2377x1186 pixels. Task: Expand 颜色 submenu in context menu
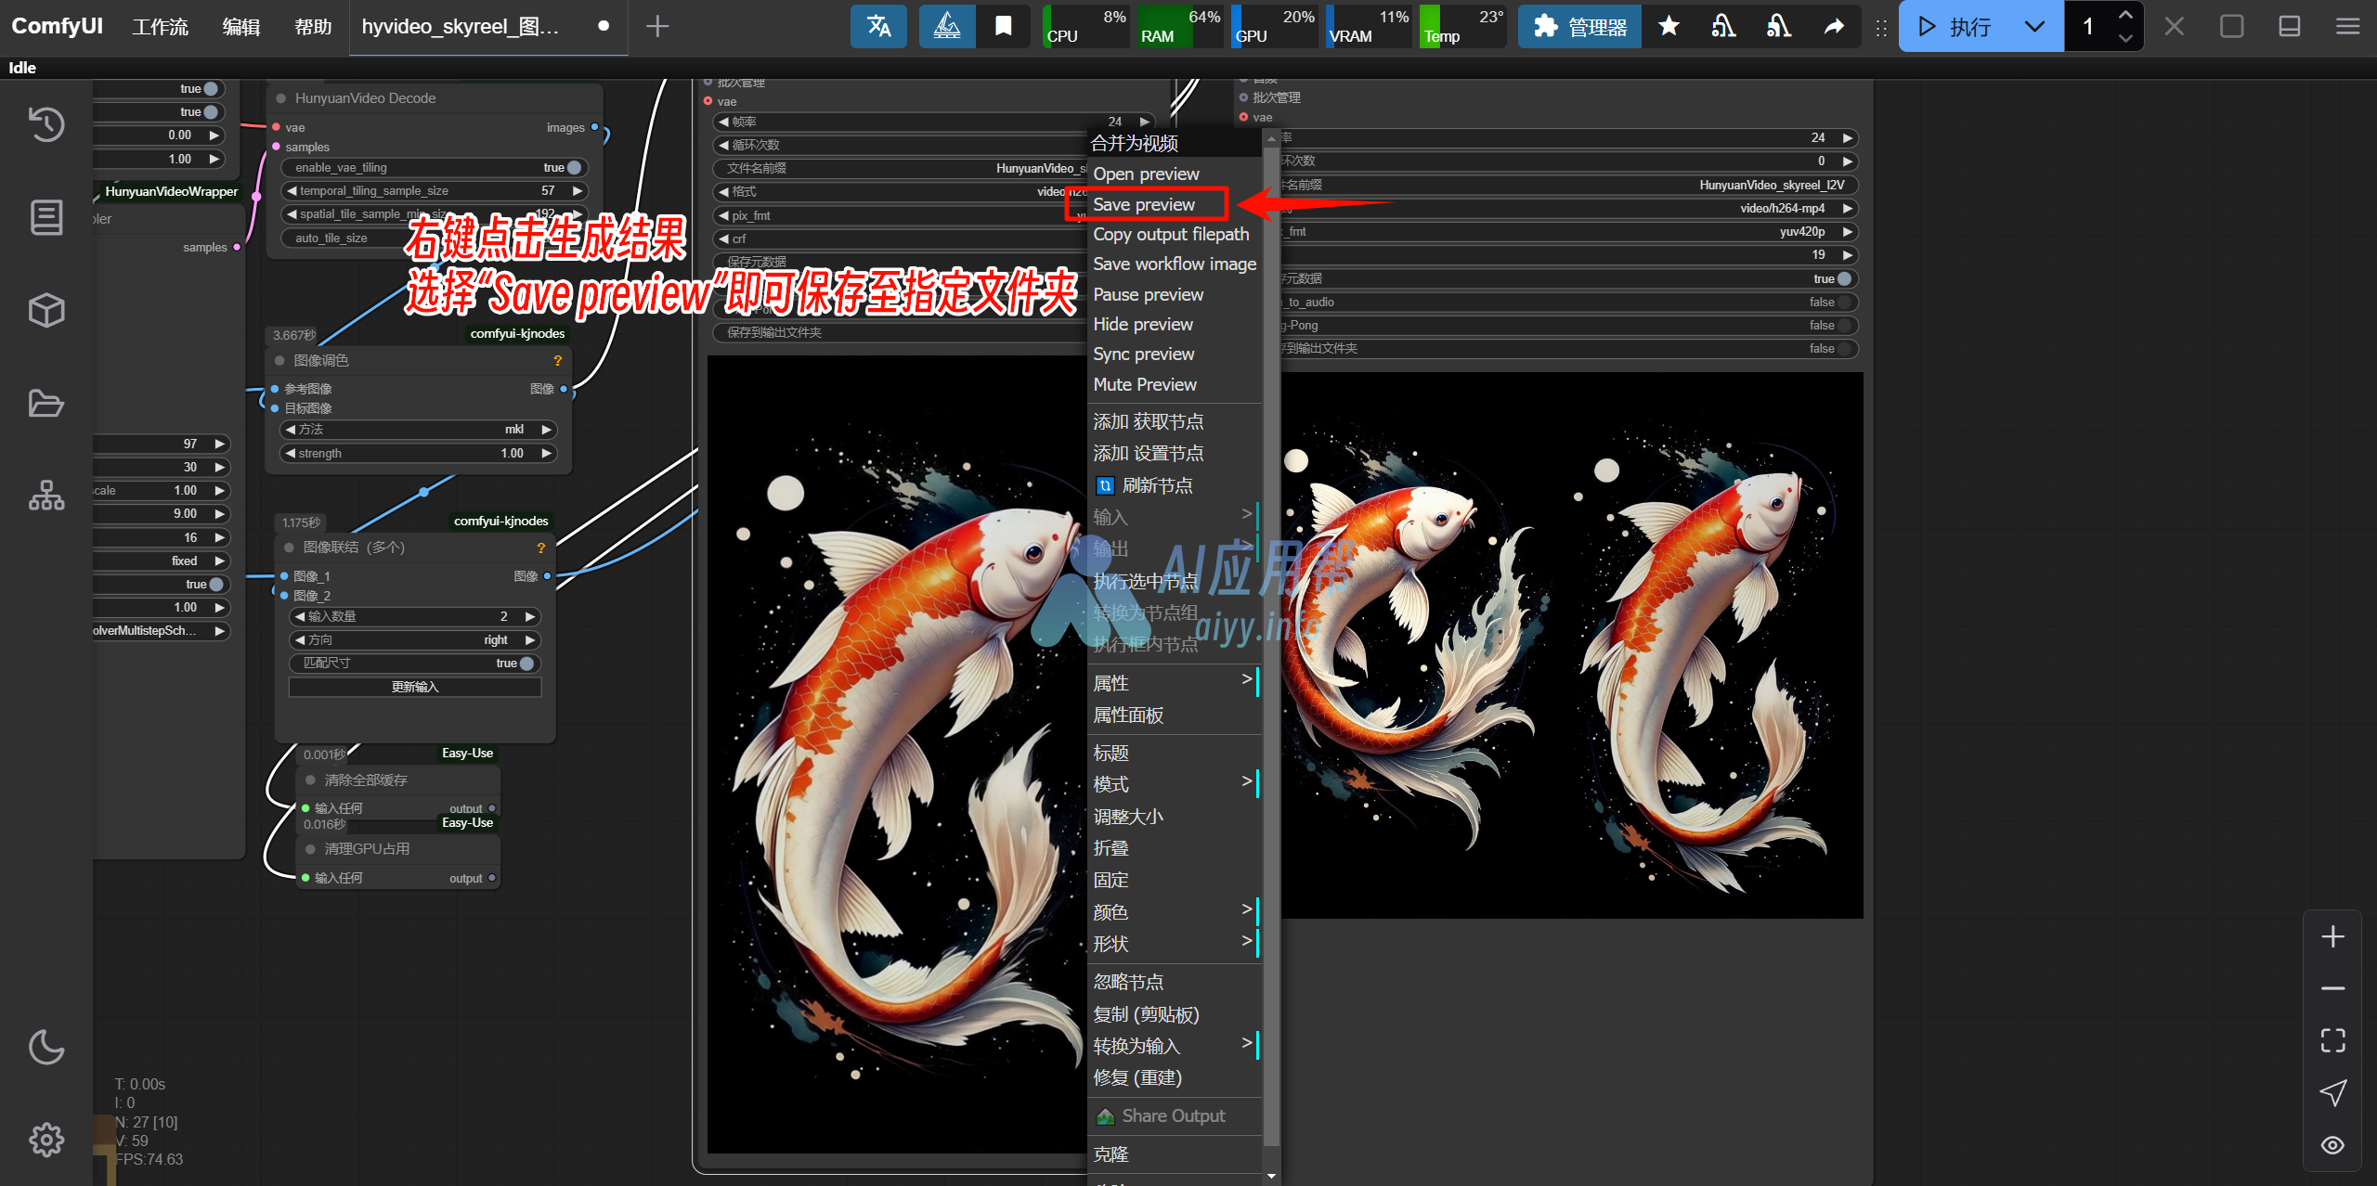[x=1174, y=912]
